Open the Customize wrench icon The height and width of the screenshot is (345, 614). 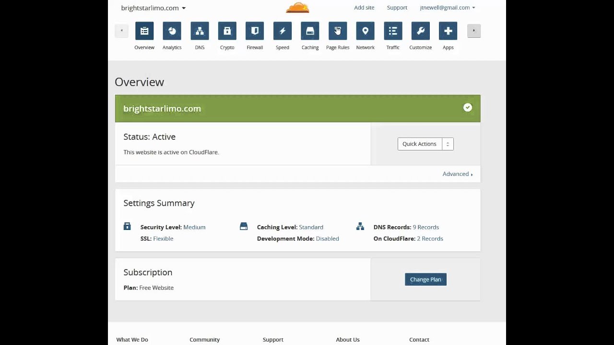click(x=420, y=31)
